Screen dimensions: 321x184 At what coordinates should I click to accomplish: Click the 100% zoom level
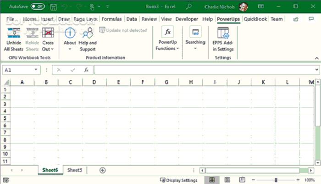310,180
